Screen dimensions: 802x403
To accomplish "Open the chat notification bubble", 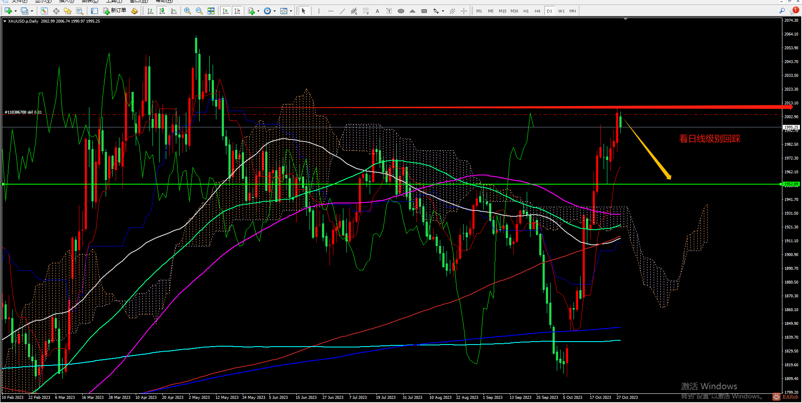I will click(x=794, y=10).
